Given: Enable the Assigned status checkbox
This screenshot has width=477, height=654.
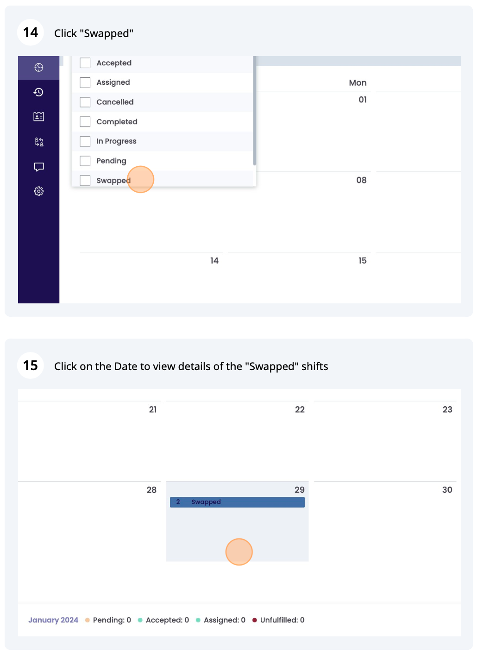Looking at the screenshot, I should 85,82.
